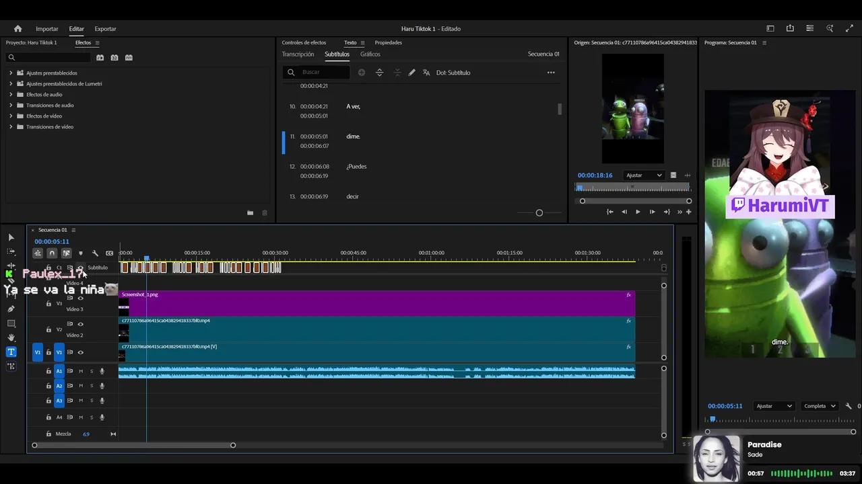Click the Mezcla track collapse arrows icon
Screen dimensions: 862x484
click(113, 434)
